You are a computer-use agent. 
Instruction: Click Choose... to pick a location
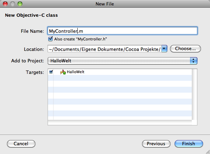click(185, 49)
